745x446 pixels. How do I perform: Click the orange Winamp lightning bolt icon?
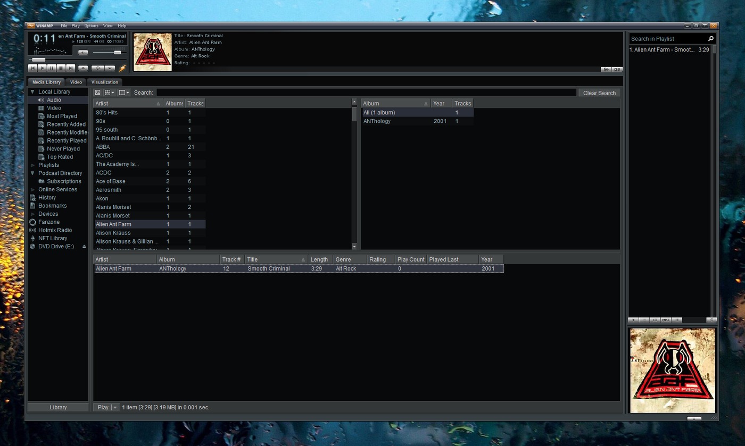pos(122,68)
